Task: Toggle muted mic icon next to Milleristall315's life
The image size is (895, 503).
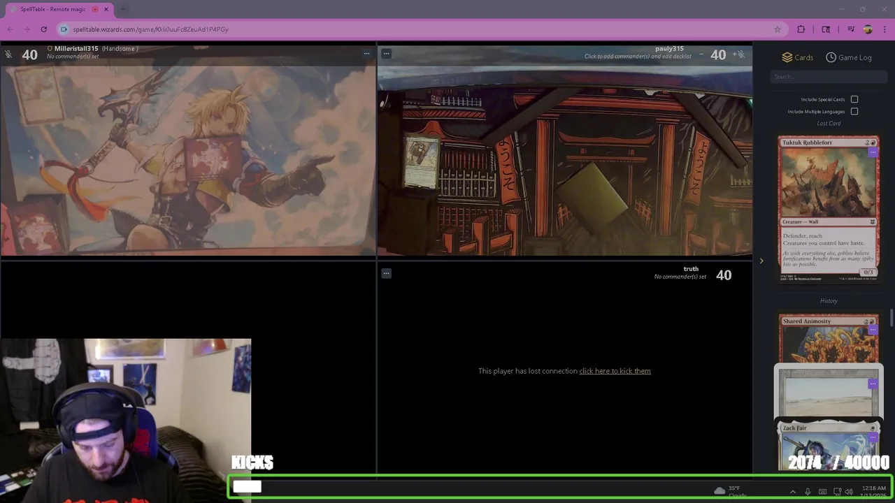Action: (8, 54)
